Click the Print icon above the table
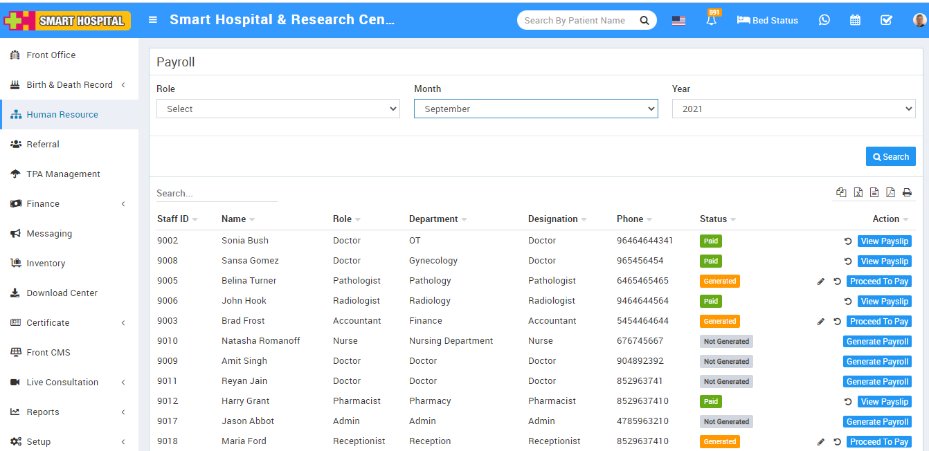Viewport: 929px width, 451px height. coord(907,192)
